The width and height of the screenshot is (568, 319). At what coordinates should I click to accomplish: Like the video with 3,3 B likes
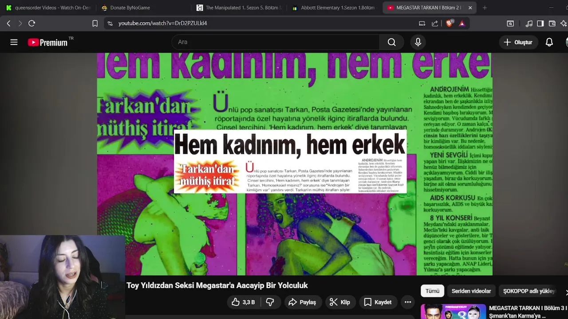[243, 302]
